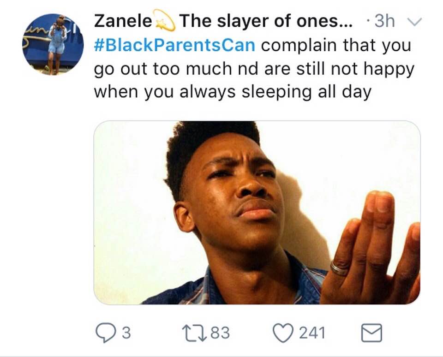The width and height of the screenshot is (443, 357).
Task: Open Zanele's circular profile avatar
Action: [53, 44]
